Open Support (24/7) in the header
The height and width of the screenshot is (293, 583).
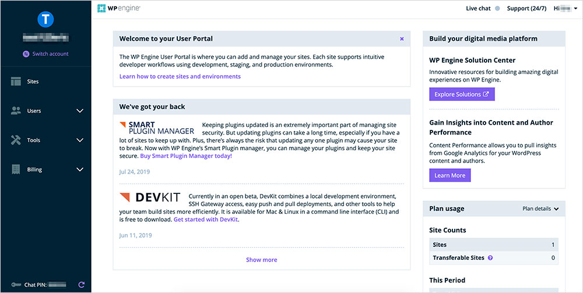tap(526, 9)
